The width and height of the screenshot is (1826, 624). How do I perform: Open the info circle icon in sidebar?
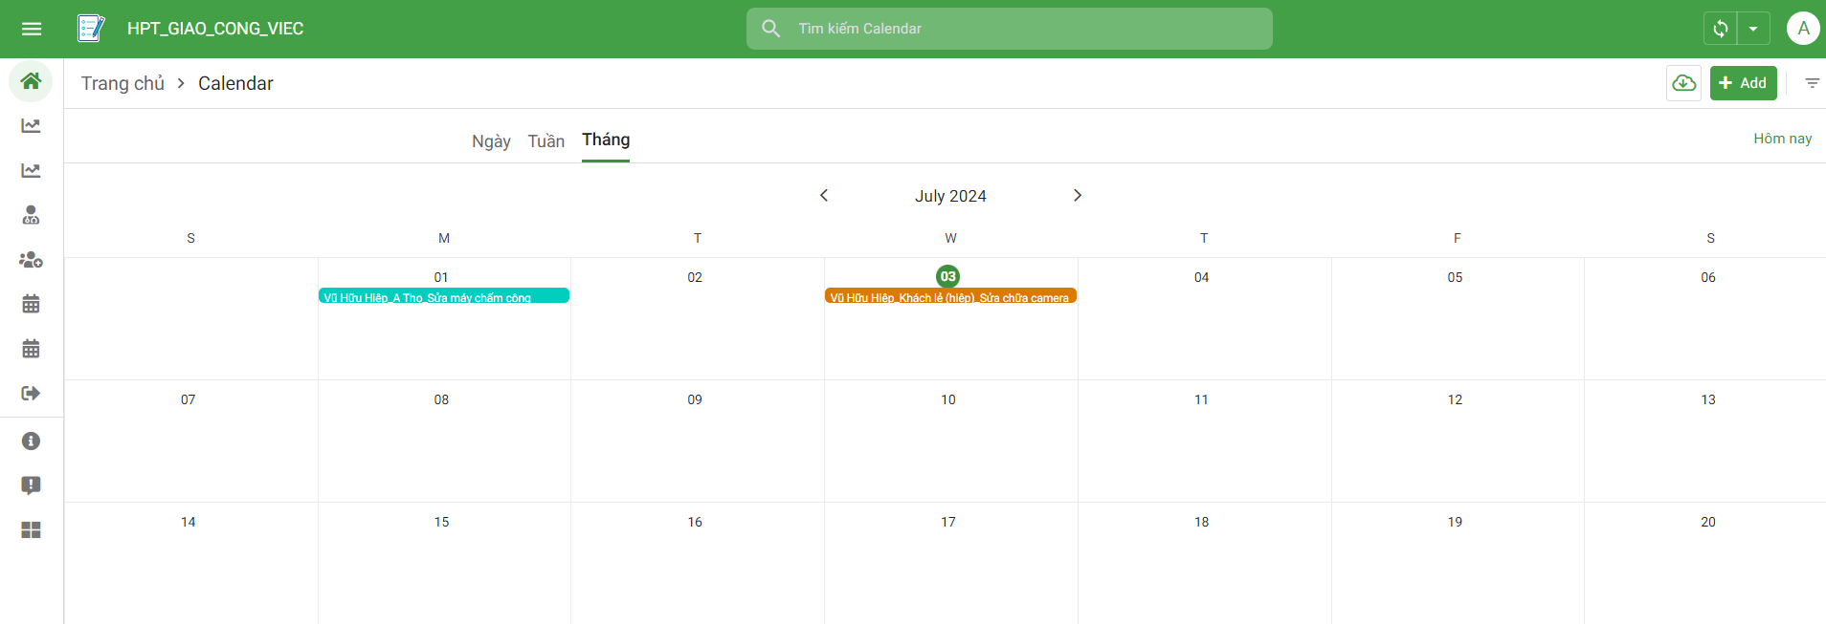coord(32,441)
